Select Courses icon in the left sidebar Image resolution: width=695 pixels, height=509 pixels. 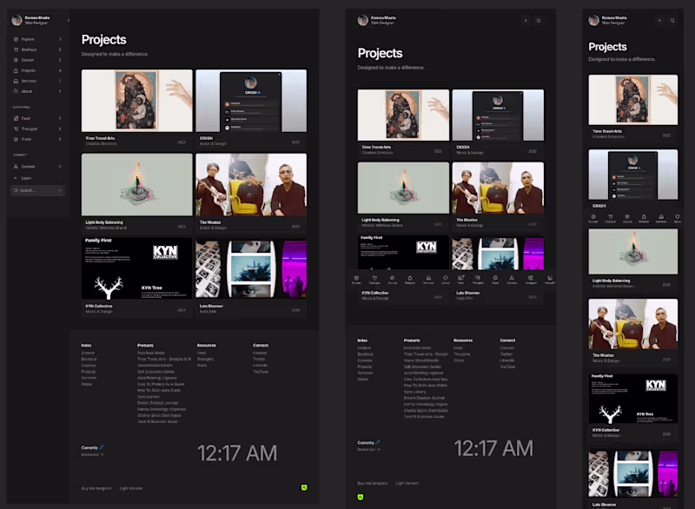[16, 60]
